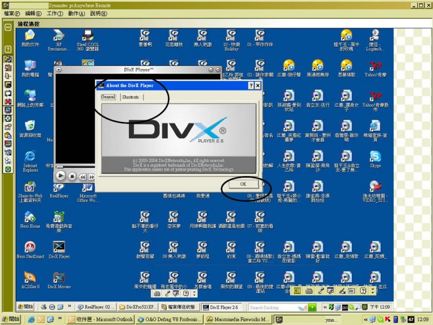Open the DivX Player title bar dropdown menu
The width and height of the screenshot is (433, 325).
(58, 70)
